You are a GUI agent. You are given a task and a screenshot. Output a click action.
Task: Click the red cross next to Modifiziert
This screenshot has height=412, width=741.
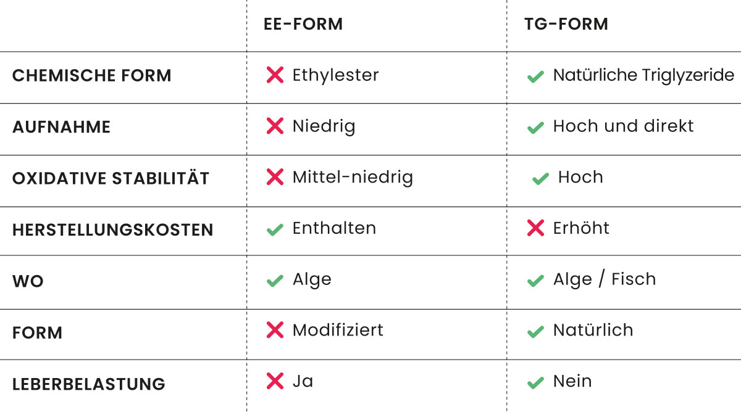click(275, 330)
